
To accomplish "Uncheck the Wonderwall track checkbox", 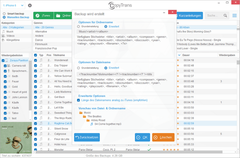I will coord(35,60).
